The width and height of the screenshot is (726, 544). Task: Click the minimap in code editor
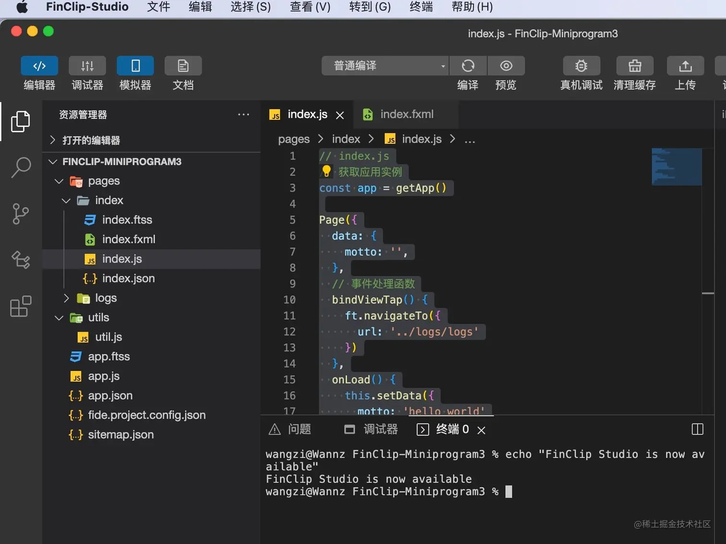pyautogui.click(x=676, y=167)
